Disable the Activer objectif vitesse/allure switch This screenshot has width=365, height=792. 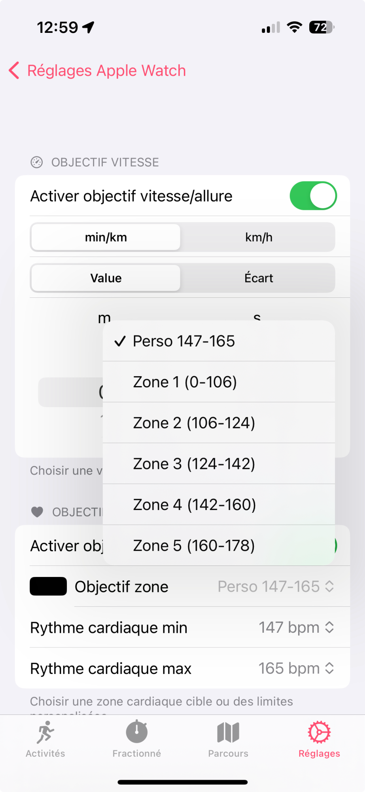tap(313, 196)
